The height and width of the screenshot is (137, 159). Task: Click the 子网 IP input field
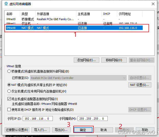tap(38, 119)
